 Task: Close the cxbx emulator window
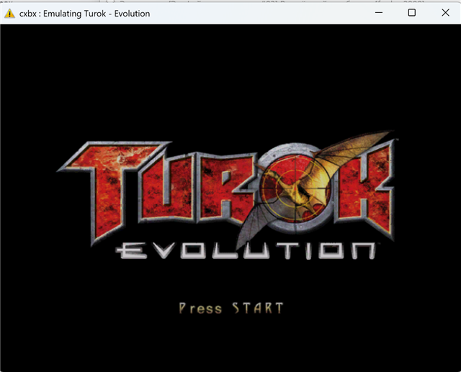(x=445, y=13)
